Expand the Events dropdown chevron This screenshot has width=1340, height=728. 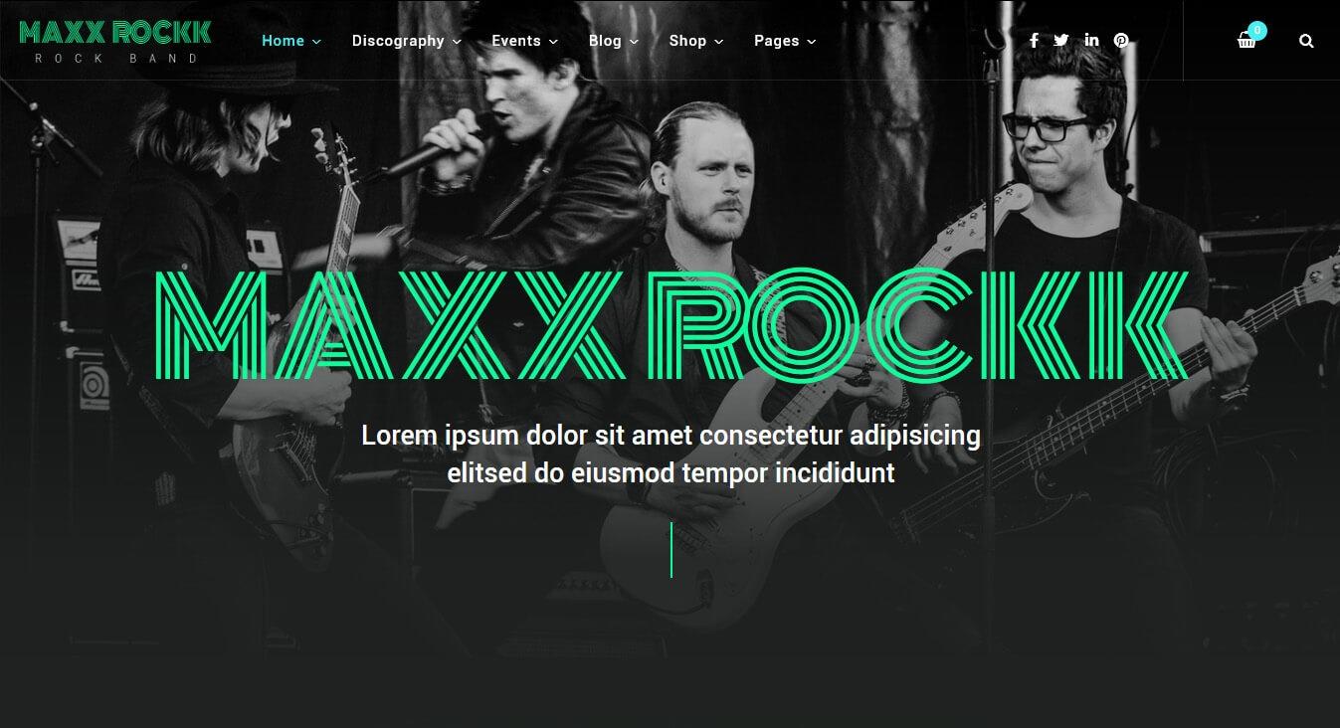(x=553, y=42)
